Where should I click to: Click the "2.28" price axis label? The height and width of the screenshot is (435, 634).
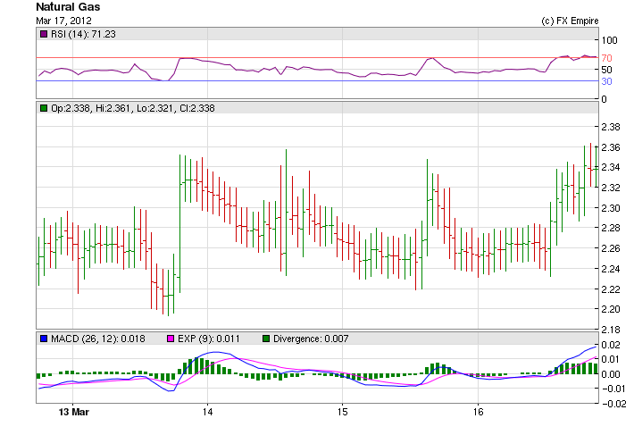(611, 228)
